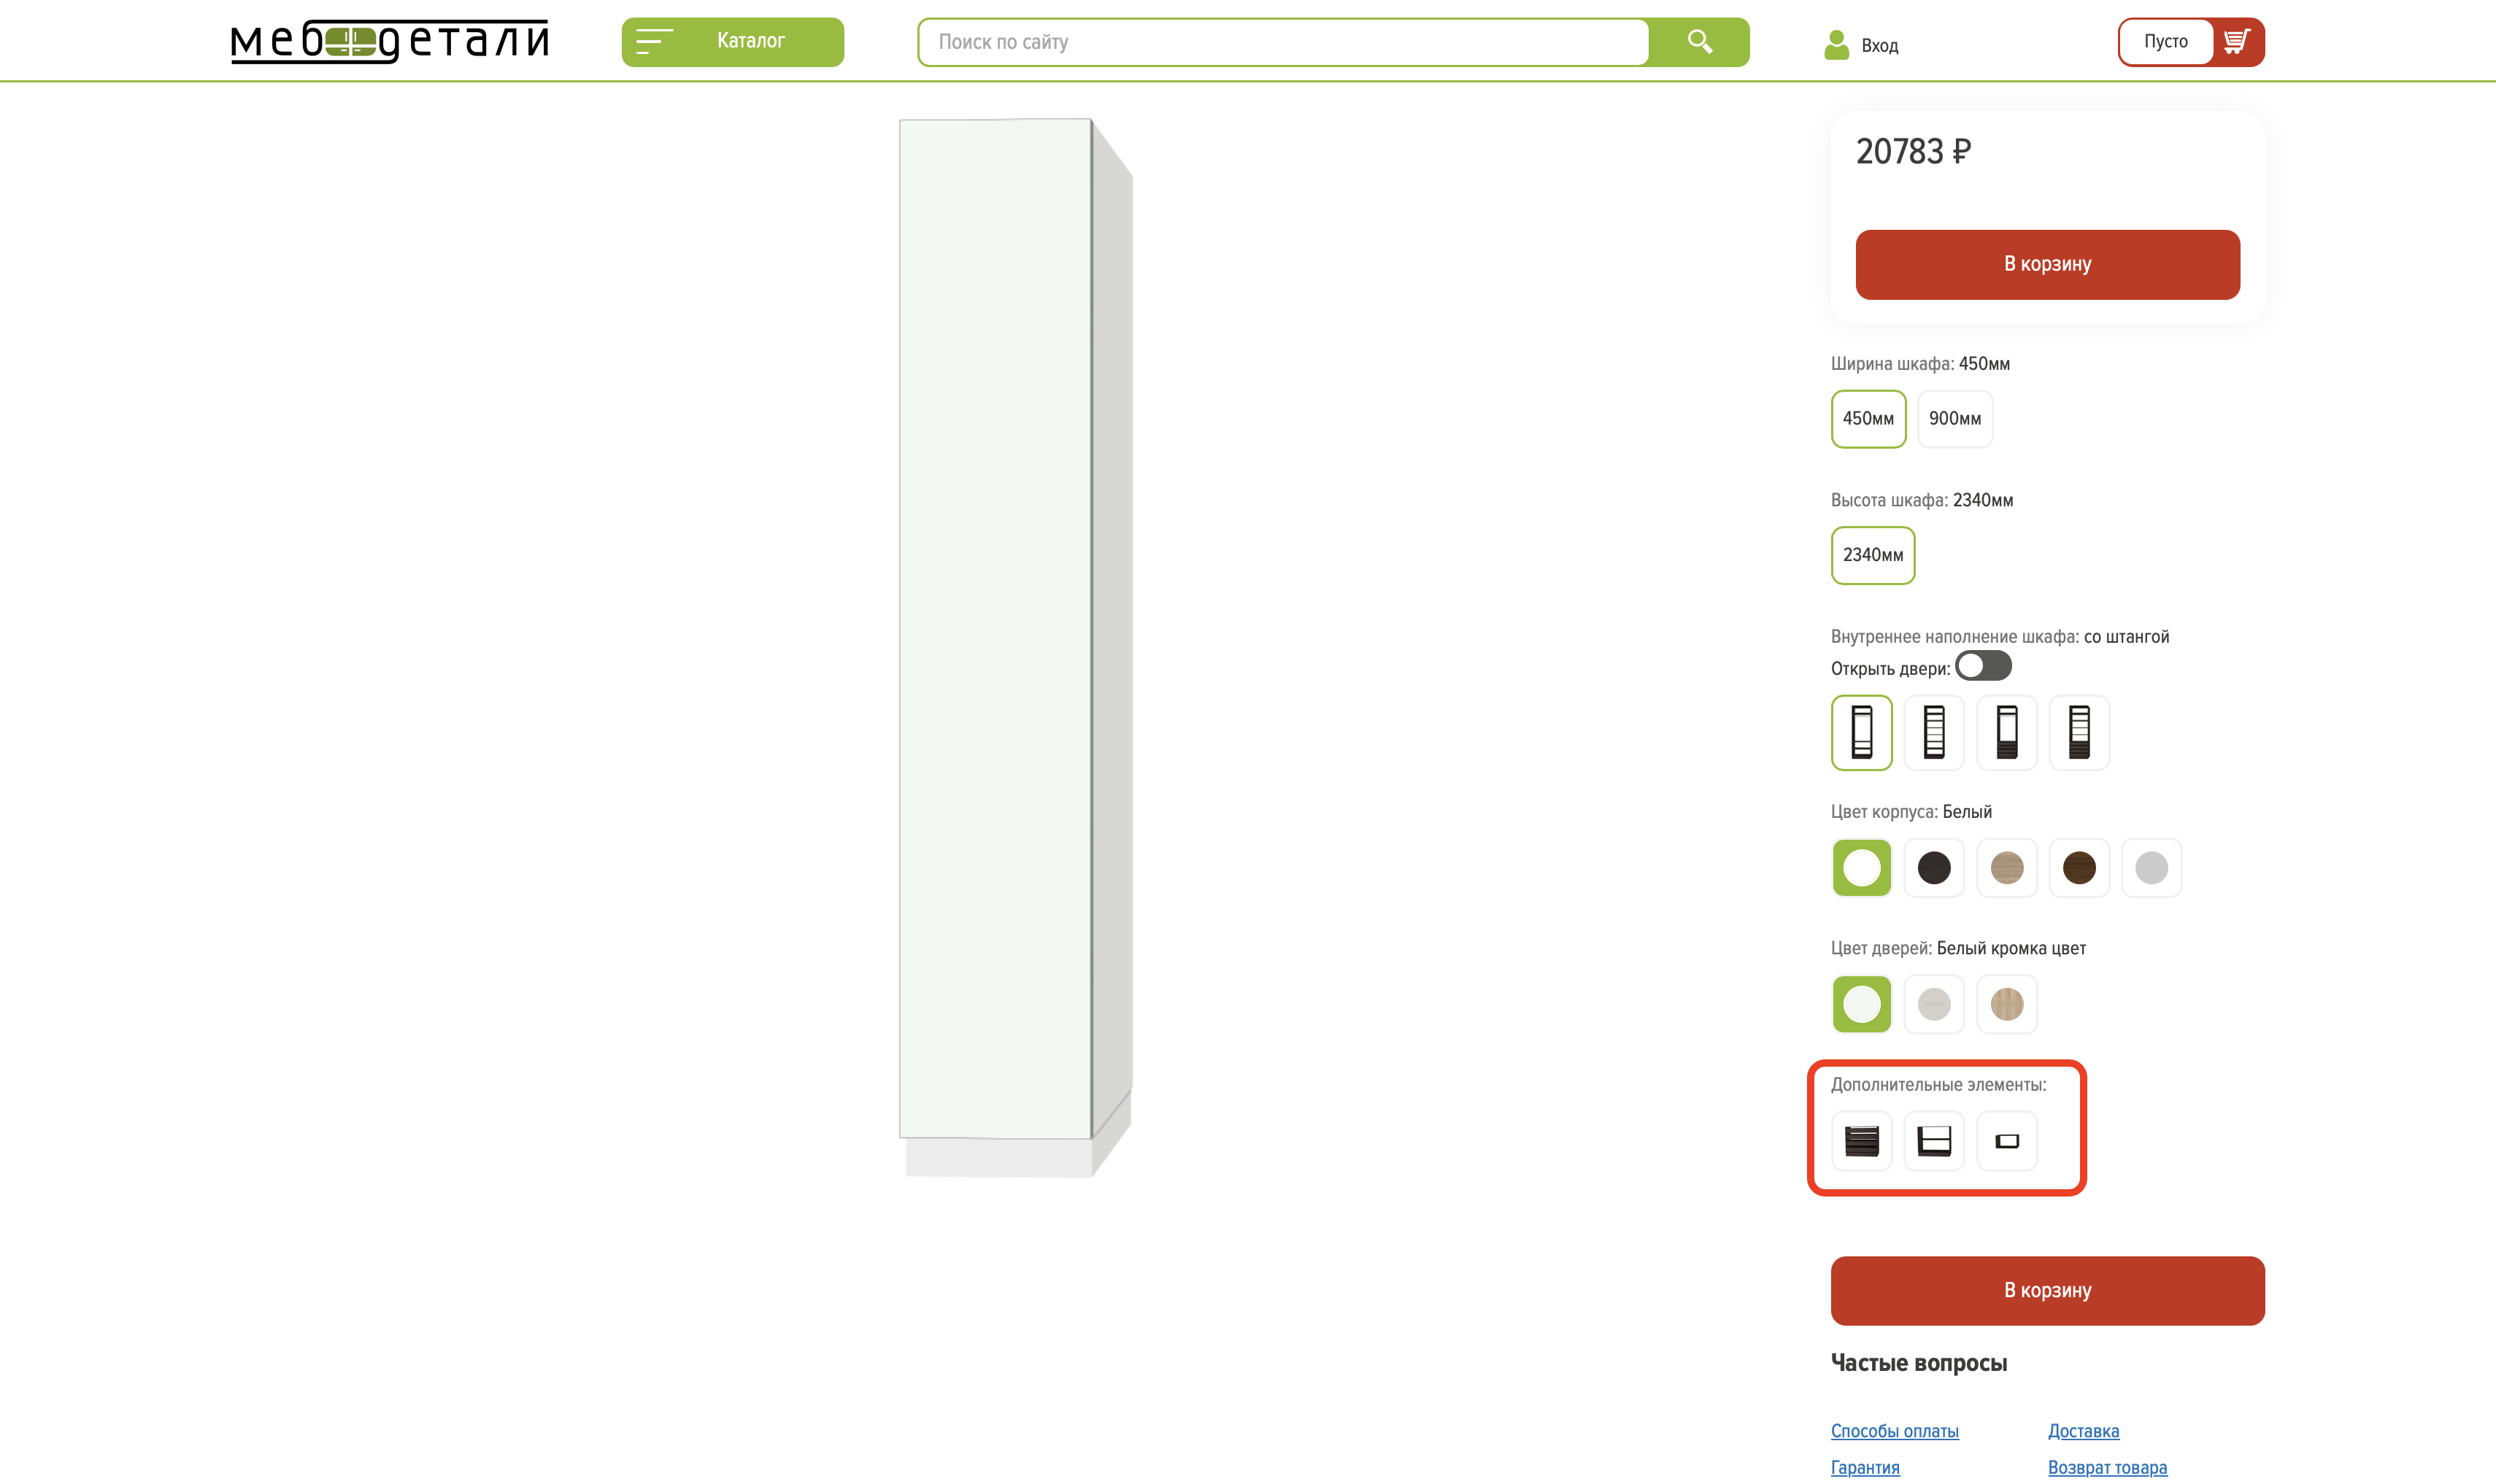Select the rod-with-drawers interior layout icon
Screen dimensions: 2496x1484
click(x=2006, y=732)
